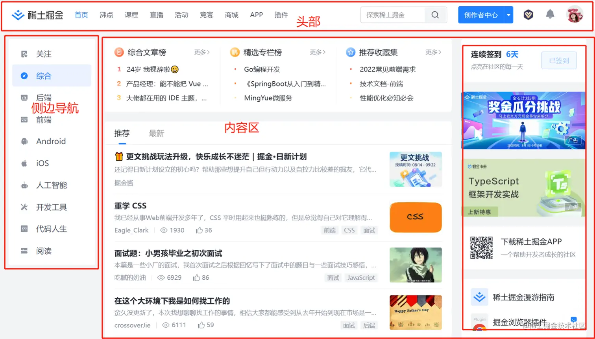Click author name Eagle_Clark
595x339 pixels.
[x=131, y=230]
